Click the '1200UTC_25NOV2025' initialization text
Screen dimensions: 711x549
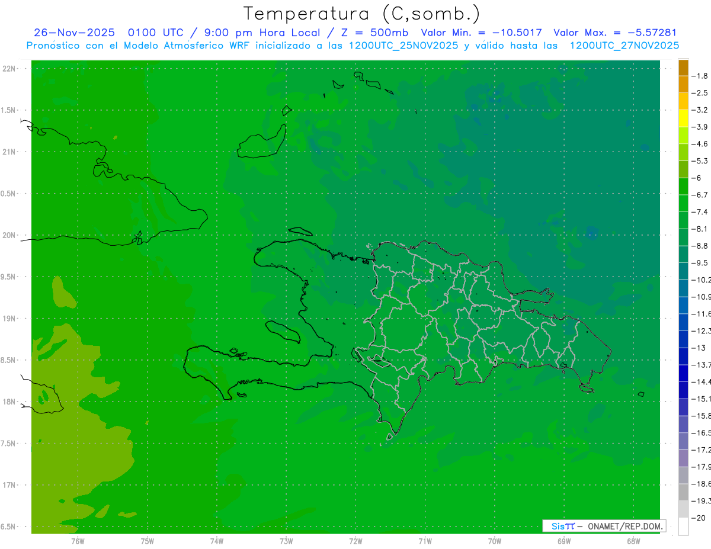pos(403,46)
